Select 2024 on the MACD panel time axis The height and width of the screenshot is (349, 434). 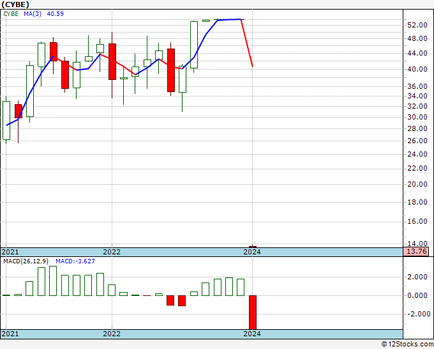click(252, 334)
